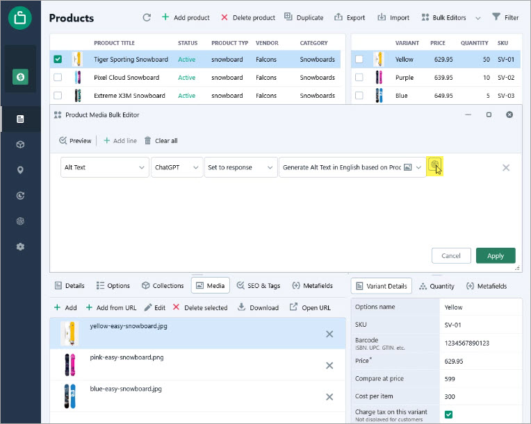The width and height of the screenshot is (531, 424).
Task: Click Add media button
Action: click(65, 307)
